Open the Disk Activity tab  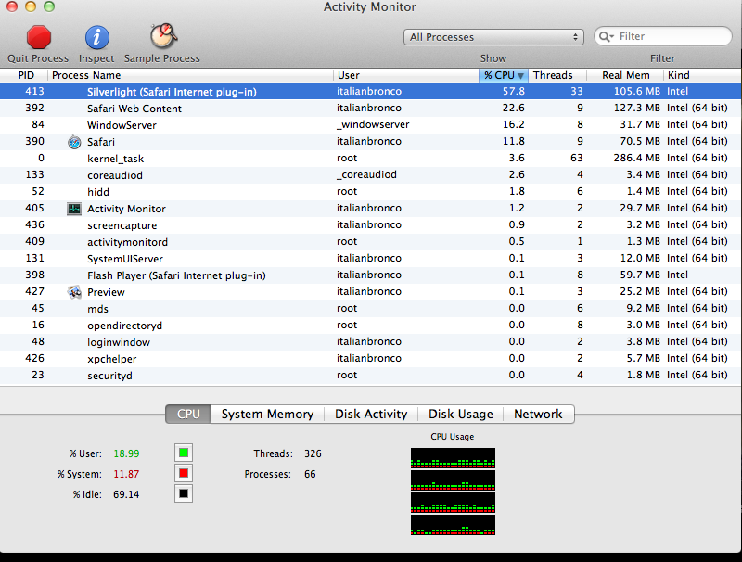click(x=371, y=414)
